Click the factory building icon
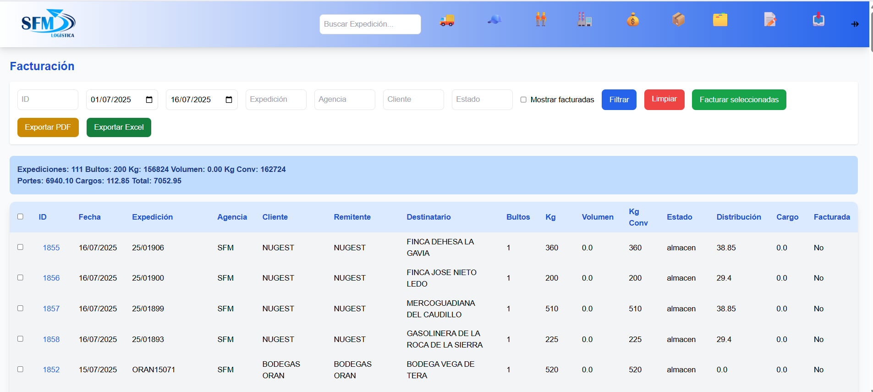 [584, 19]
